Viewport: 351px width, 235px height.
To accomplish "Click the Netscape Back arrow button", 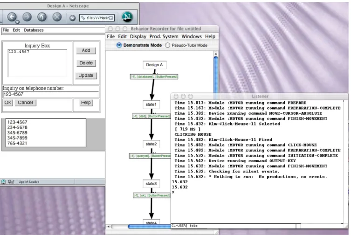I will [12, 17].
